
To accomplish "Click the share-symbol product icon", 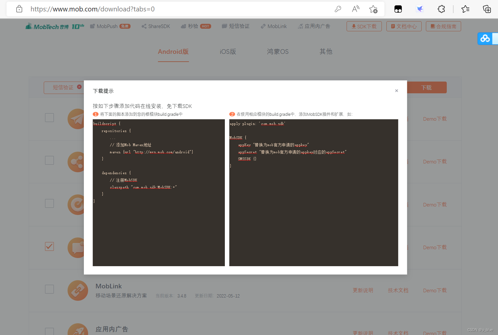I will (x=76, y=162).
